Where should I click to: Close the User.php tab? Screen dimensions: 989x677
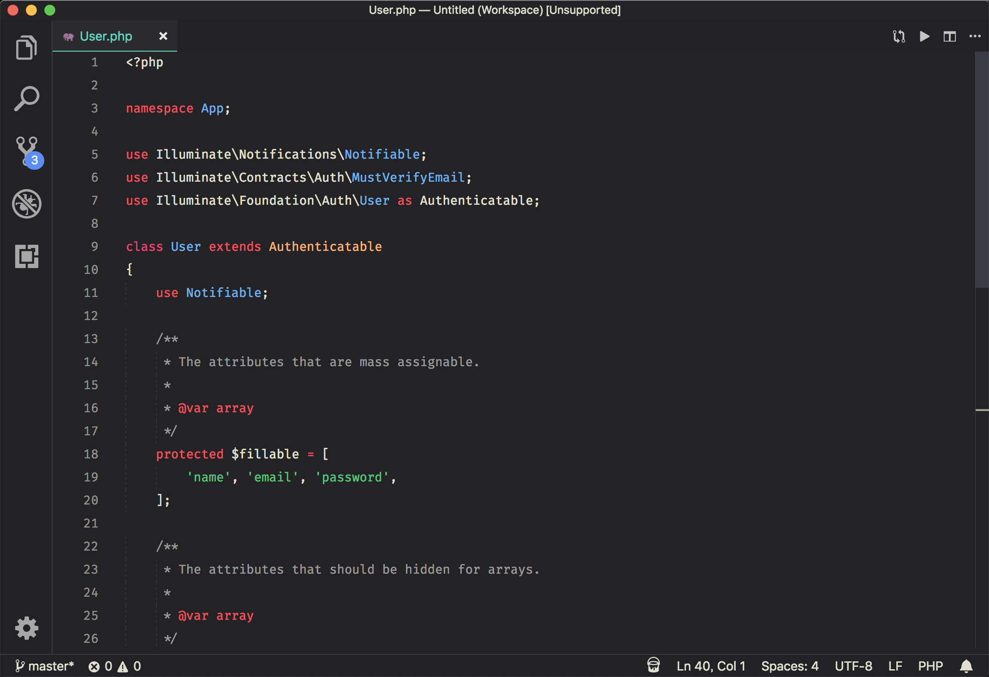pos(163,36)
